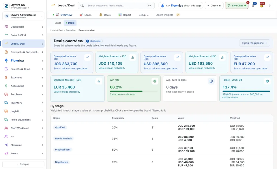Click the Projects & Tasks checkbox icon
The height and width of the screenshot is (169, 277).
6,69
